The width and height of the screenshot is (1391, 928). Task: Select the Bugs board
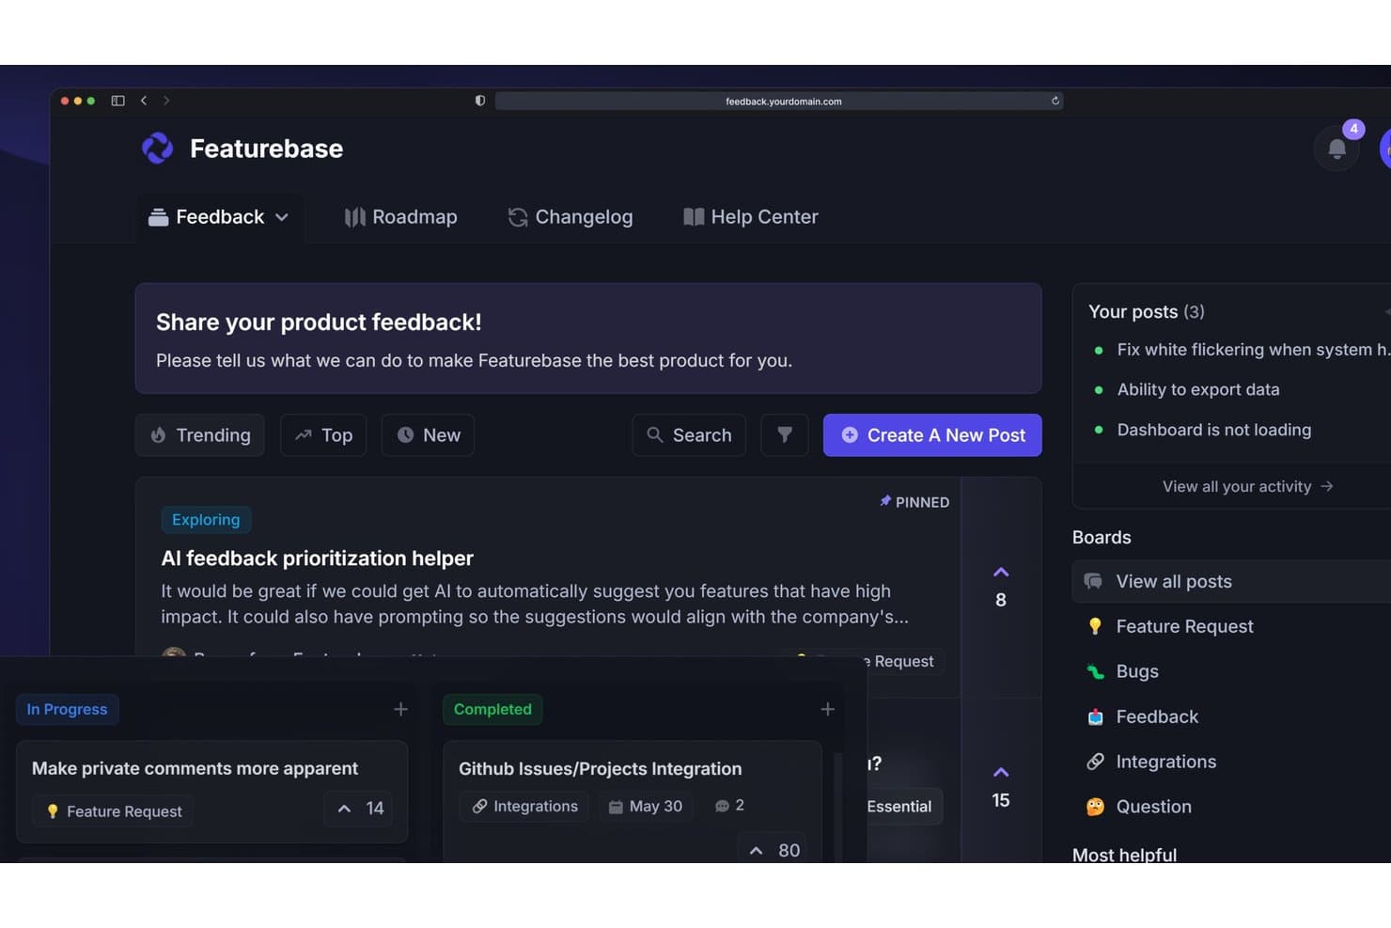point(1122,671)
